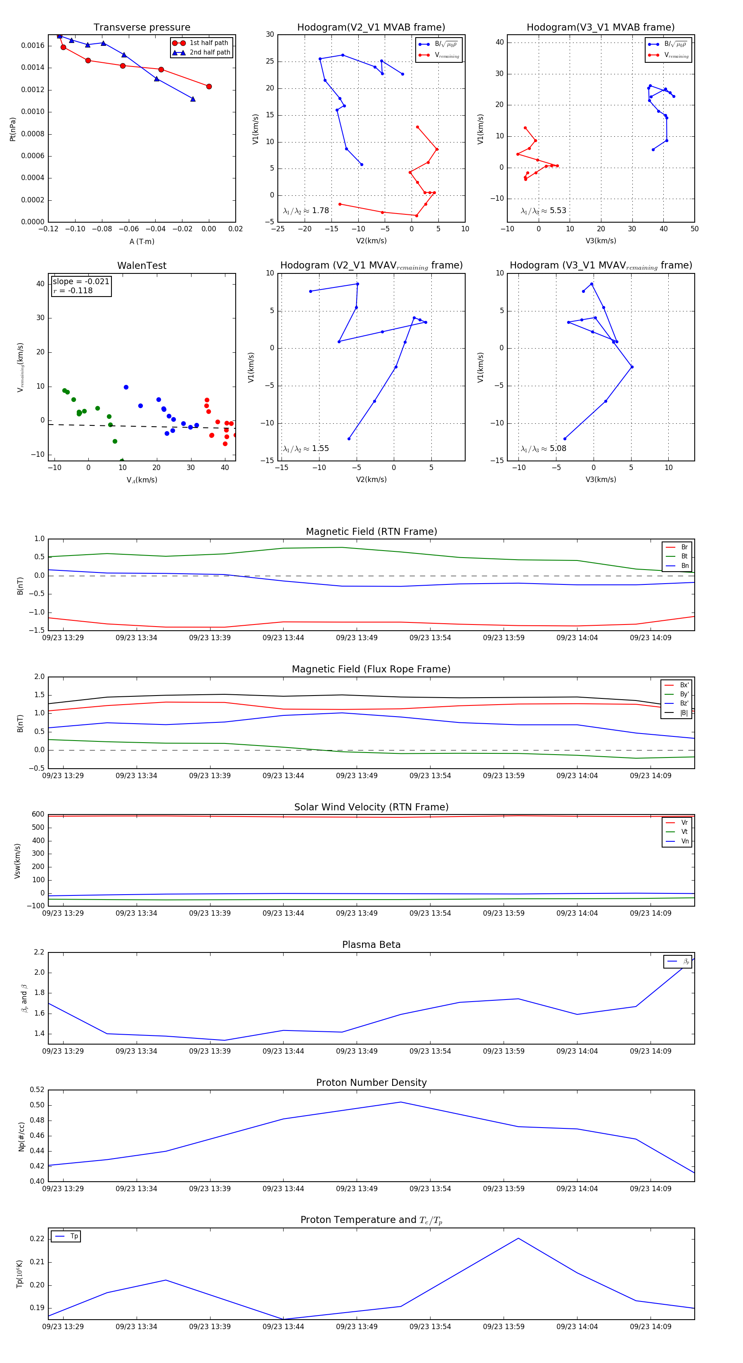Click the λ1/λ2 ≈ 1.78 annotation
This screenshot has width=743, height=1363.
(305, 211)
